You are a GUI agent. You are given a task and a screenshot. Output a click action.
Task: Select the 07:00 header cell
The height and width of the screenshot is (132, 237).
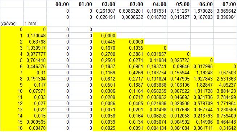tap(225, 4)
